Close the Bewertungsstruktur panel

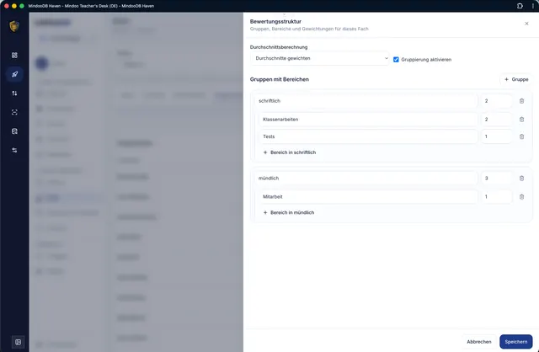coord(526,24)
